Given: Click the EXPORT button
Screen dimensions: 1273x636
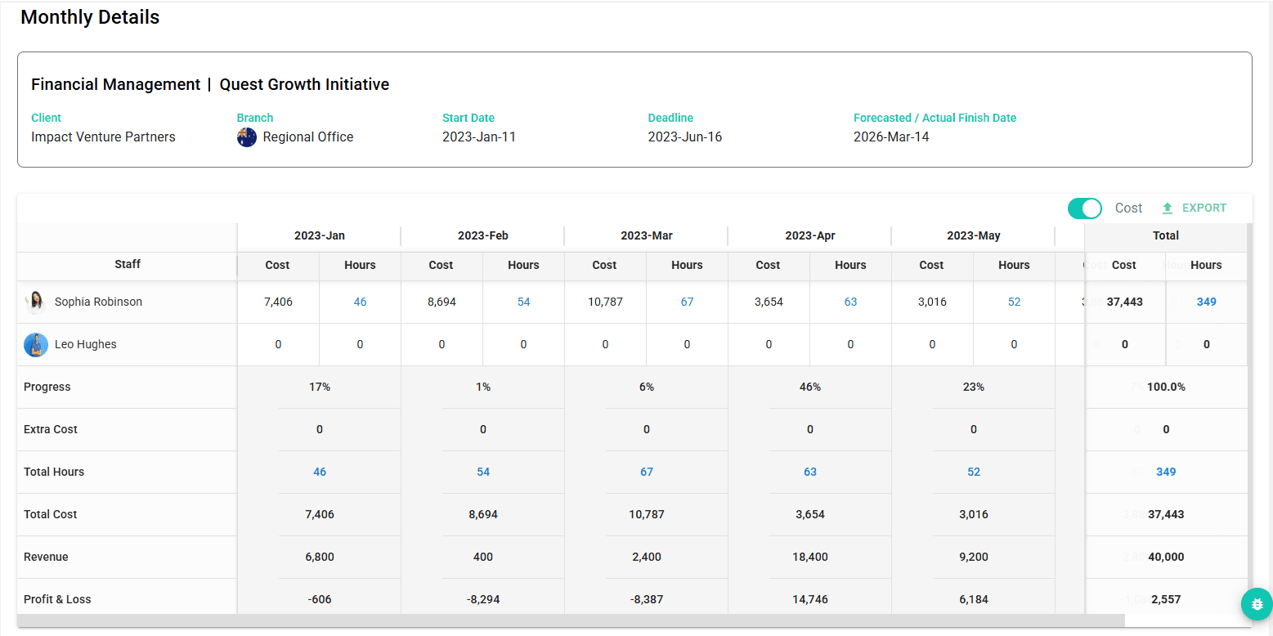Looking at the screenshot, I should click(x=1202, y=208).
